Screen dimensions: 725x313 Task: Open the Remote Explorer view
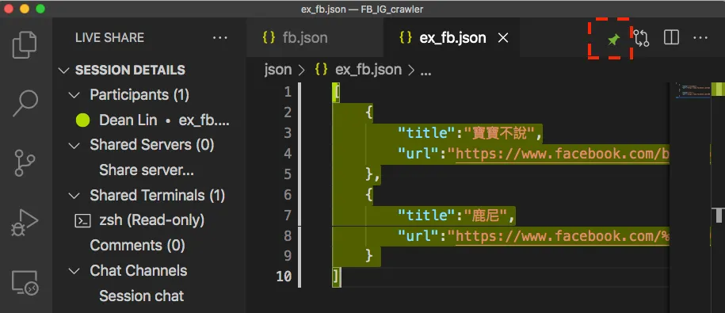(x=25, y=282)
